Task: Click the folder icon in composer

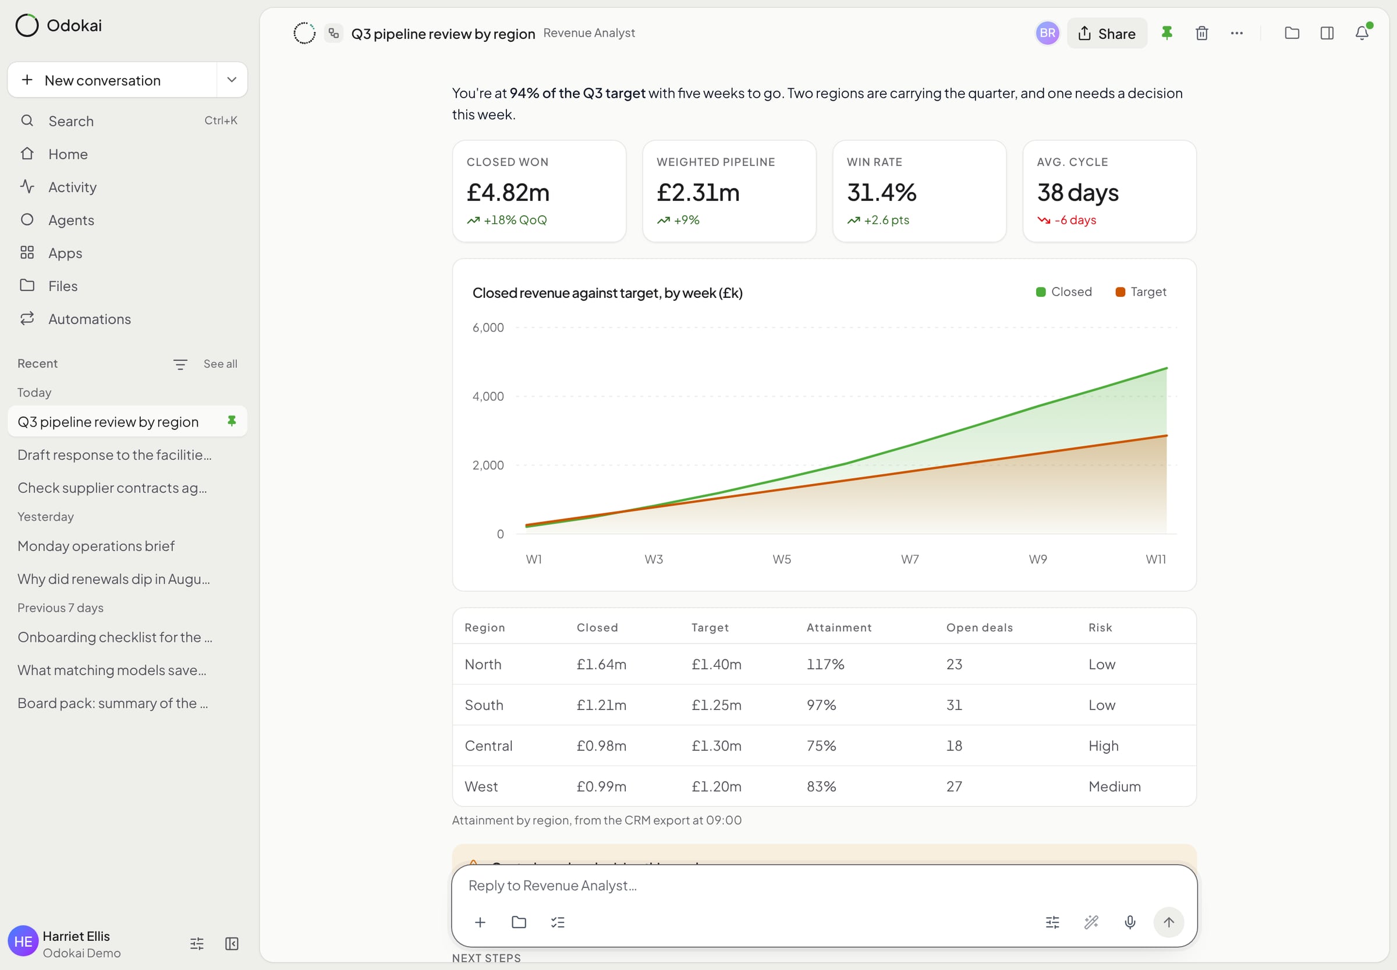Action: pyautogui.click(x=519, y=922)
